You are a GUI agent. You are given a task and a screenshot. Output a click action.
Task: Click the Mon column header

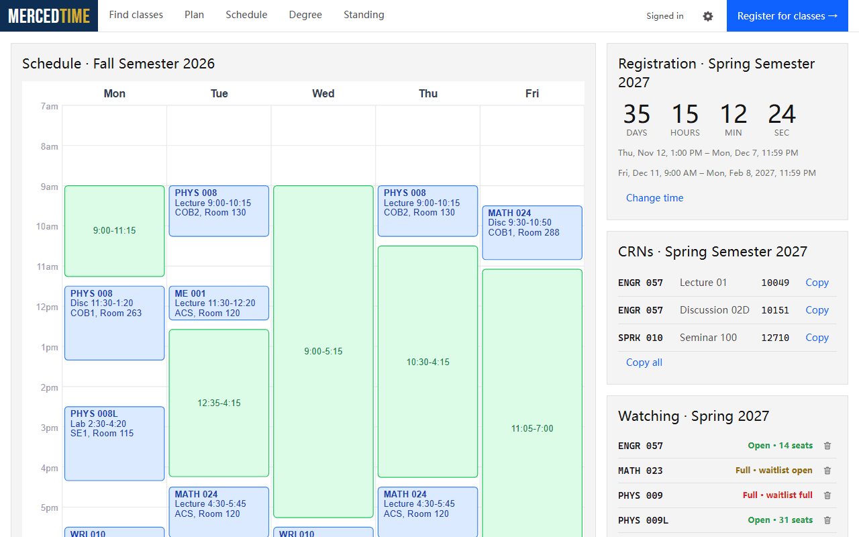pyautogui.click(x=114, y=93)
